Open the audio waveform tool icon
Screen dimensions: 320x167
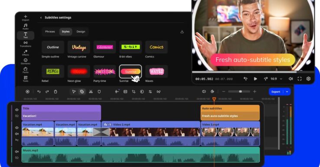[117, 92]
